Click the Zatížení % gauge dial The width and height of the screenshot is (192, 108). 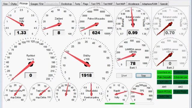[59, 21]
